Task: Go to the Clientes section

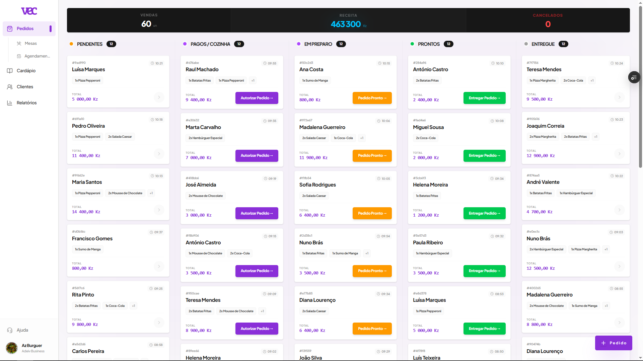Action: (25, 87)
